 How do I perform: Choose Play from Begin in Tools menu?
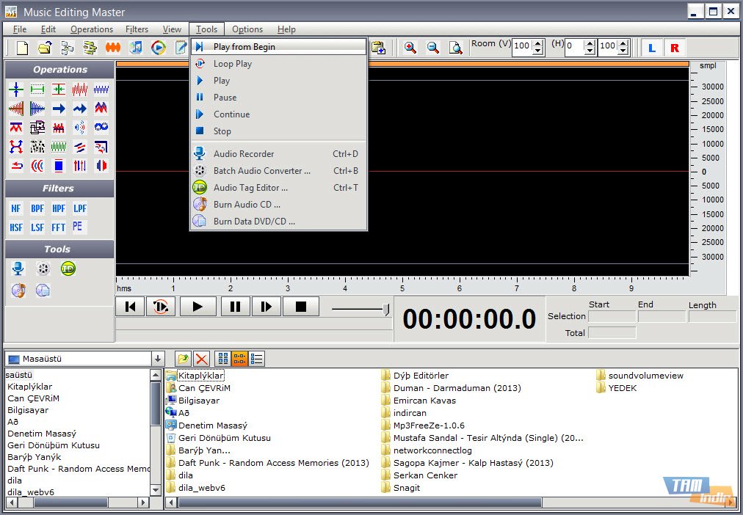[279, 46]
